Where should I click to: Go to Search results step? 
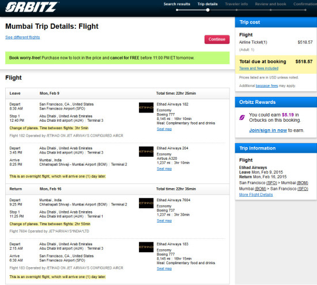point(177,4)
